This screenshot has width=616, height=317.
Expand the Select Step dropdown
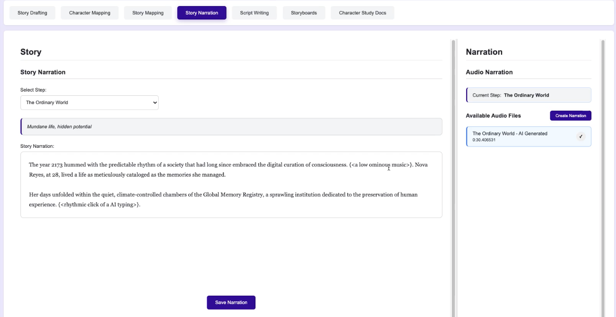coord(89,103)
